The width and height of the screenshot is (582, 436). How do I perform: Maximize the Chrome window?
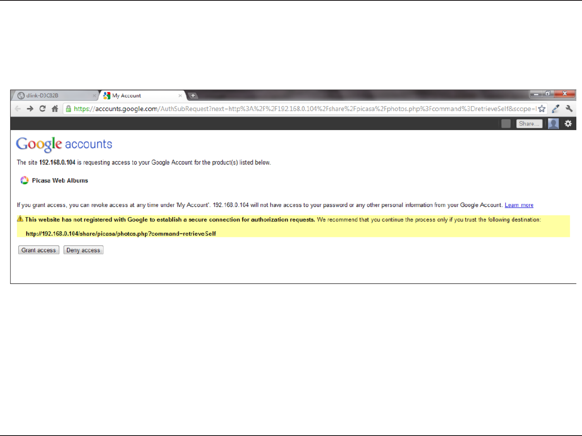(548, 94)
